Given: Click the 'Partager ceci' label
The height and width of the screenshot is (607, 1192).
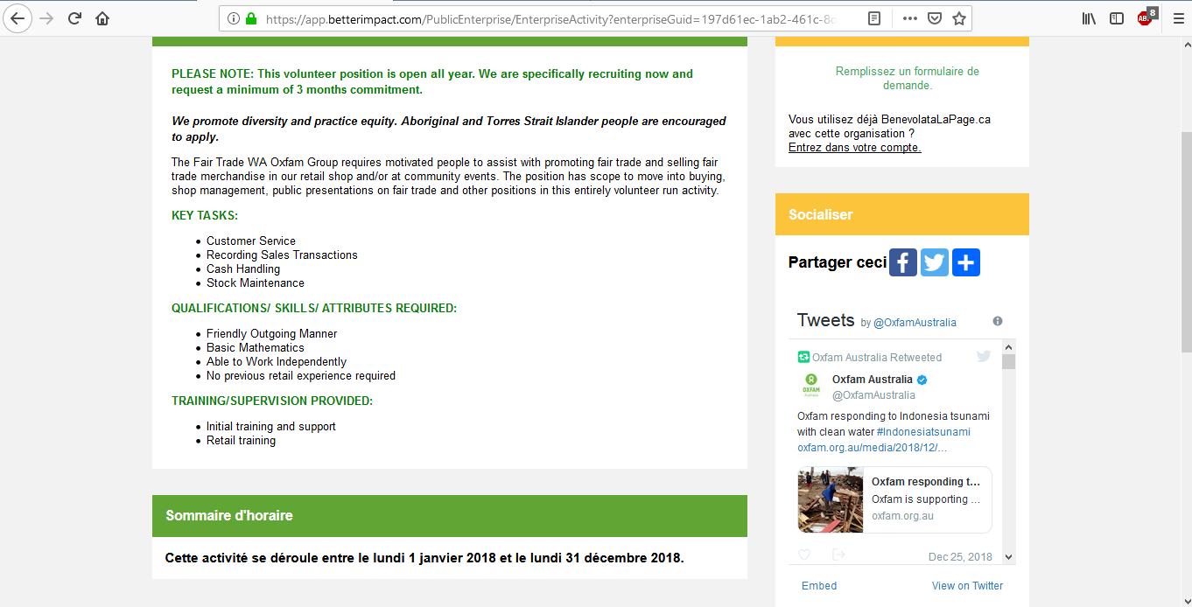Looking at the screenshot, I should tap(838, 262).
